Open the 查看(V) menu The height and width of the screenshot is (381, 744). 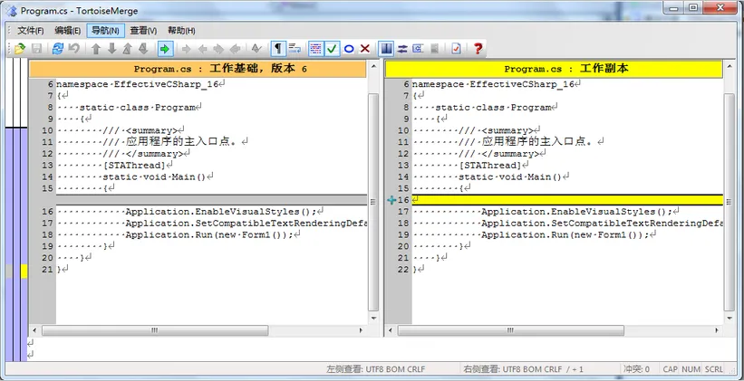click(143, 31)
